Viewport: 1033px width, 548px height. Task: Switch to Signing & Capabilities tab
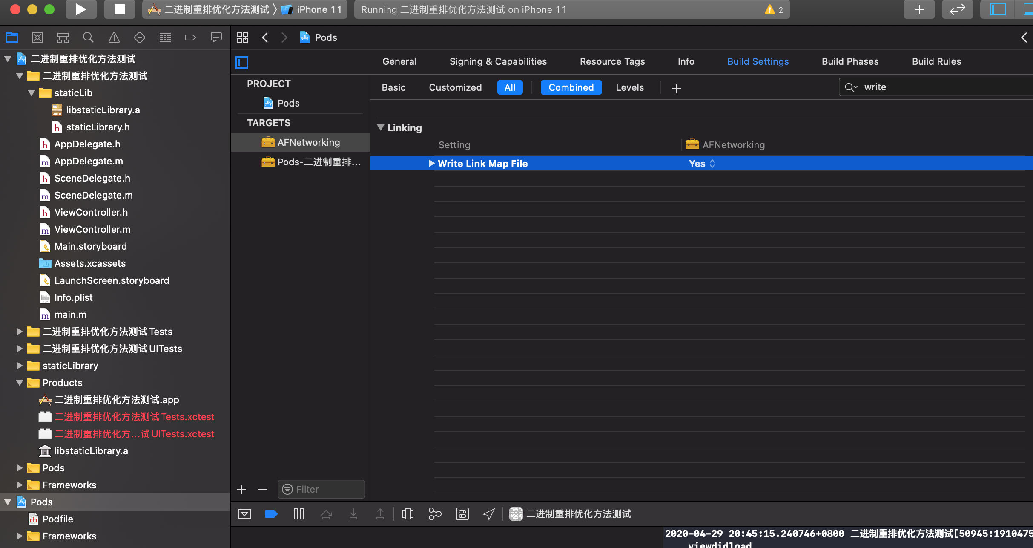pos(498,61)
